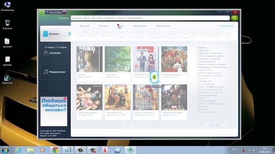Open the Загрузки downloads section
The height and width of the screenshot is (154, 275).
[x=55, y=53]
